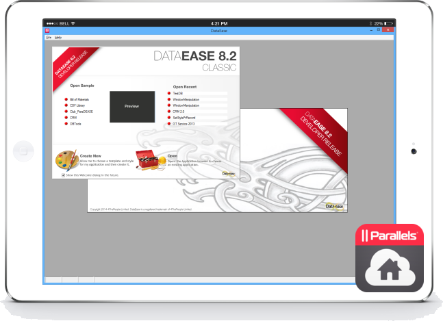Viewport: 443px width, 321px height.
Task: Click the DataEase app icon in title bar
Action: (47, 31)
